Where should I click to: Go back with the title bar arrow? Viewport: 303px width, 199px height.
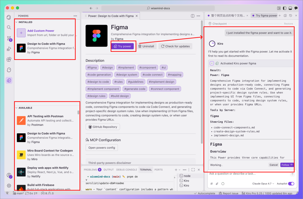click(x=91, y=8)
